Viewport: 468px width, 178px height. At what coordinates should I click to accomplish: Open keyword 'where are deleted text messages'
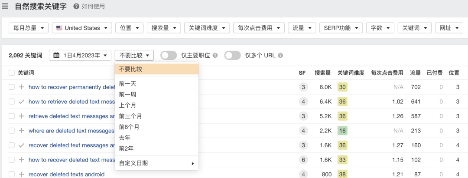71,131
